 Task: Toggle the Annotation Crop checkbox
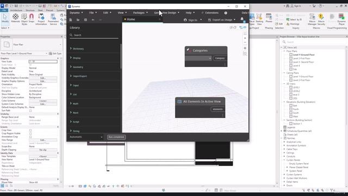tap(30, 137)
